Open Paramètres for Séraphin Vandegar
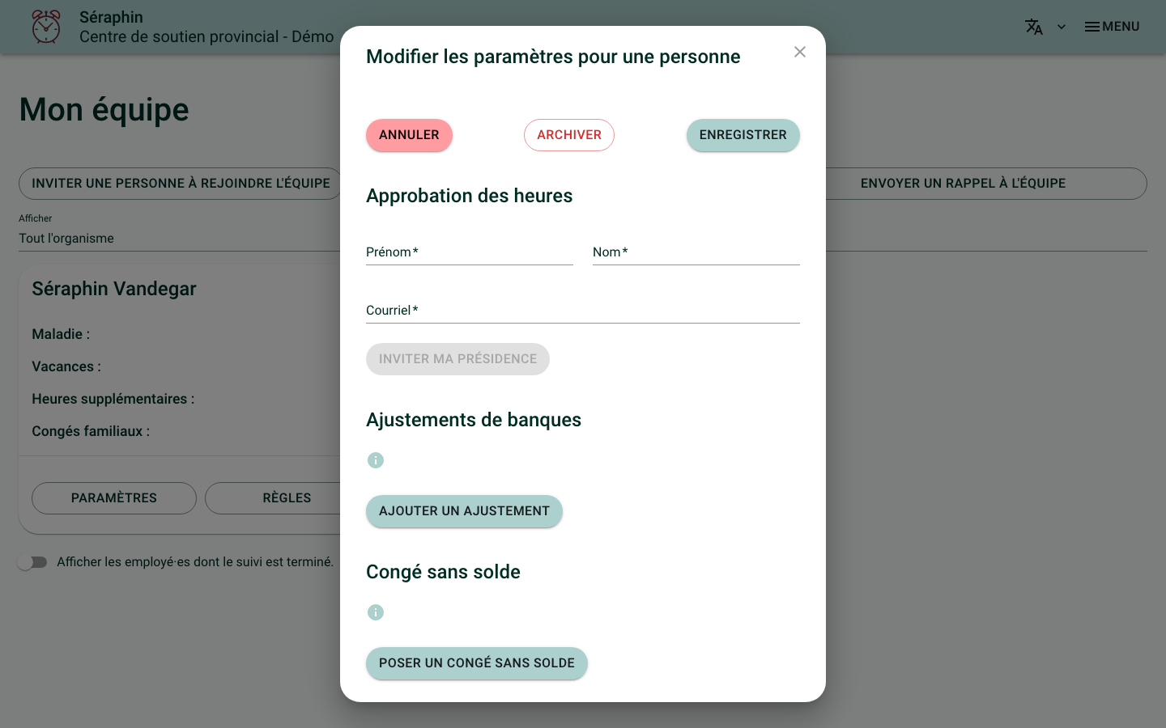Viewport: 1166px width, 728px height. pyautogui.click(x=114, y=498)
